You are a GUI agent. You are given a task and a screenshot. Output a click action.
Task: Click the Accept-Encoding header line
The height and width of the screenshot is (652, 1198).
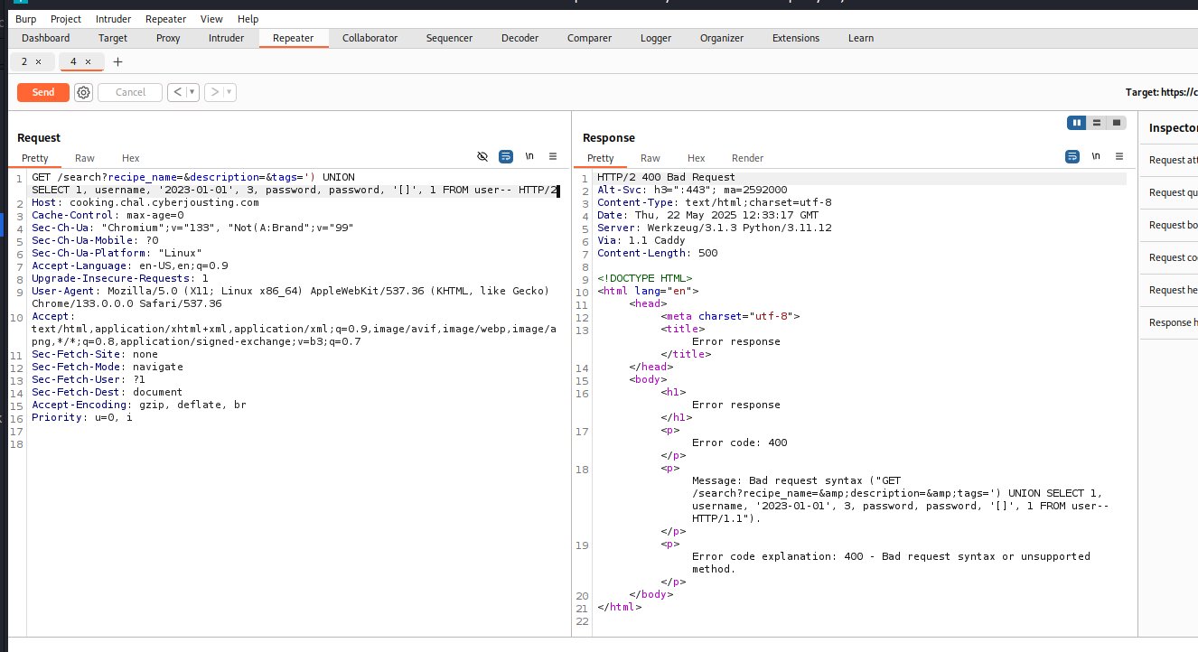point(138,405)
